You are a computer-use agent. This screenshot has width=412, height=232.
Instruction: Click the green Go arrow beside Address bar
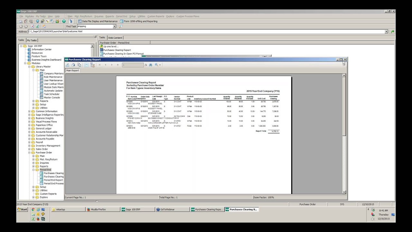392,32
